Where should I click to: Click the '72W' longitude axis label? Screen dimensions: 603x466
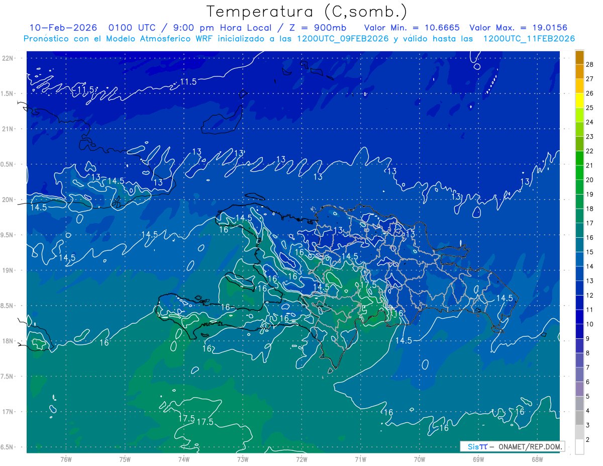301,460
